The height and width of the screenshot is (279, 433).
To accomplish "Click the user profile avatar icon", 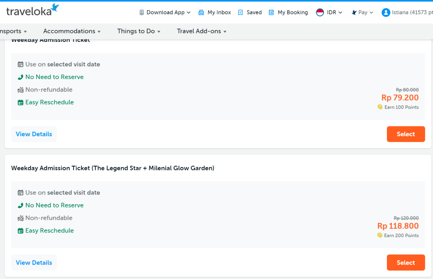I will coord(386,12).
